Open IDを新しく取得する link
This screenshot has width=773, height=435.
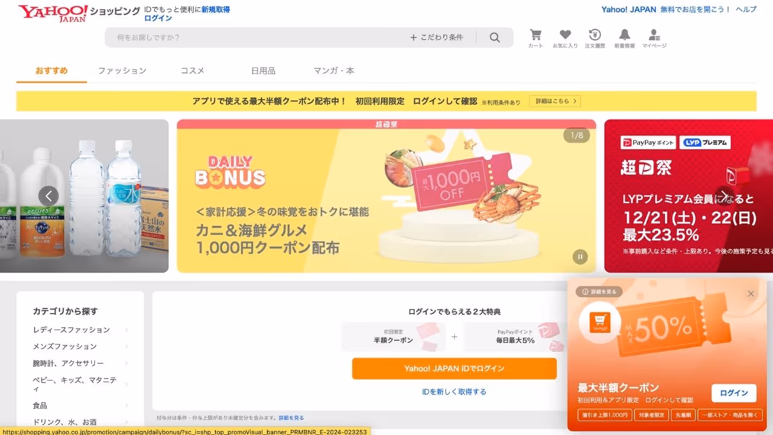pos(454,391)
